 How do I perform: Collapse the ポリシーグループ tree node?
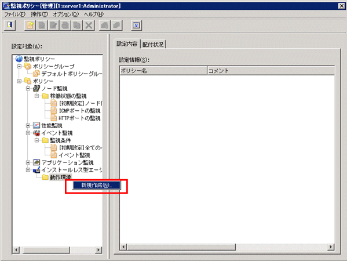point(20,66)
